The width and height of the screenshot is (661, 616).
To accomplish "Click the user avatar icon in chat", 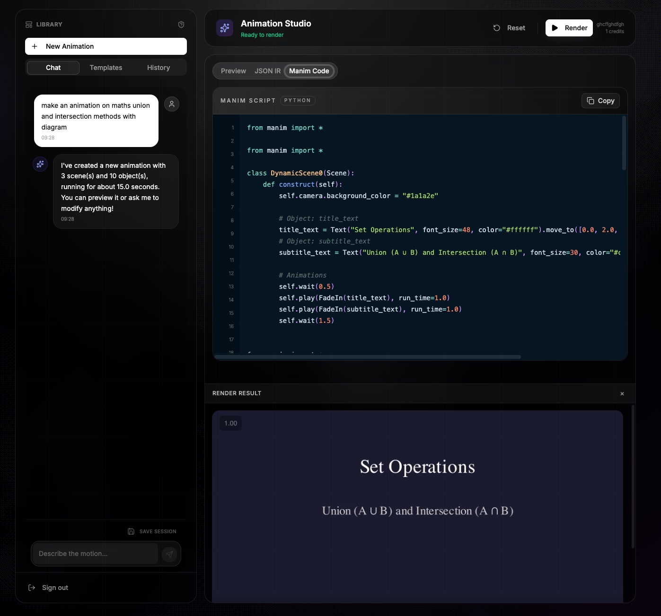I will [x=172, y=104].
